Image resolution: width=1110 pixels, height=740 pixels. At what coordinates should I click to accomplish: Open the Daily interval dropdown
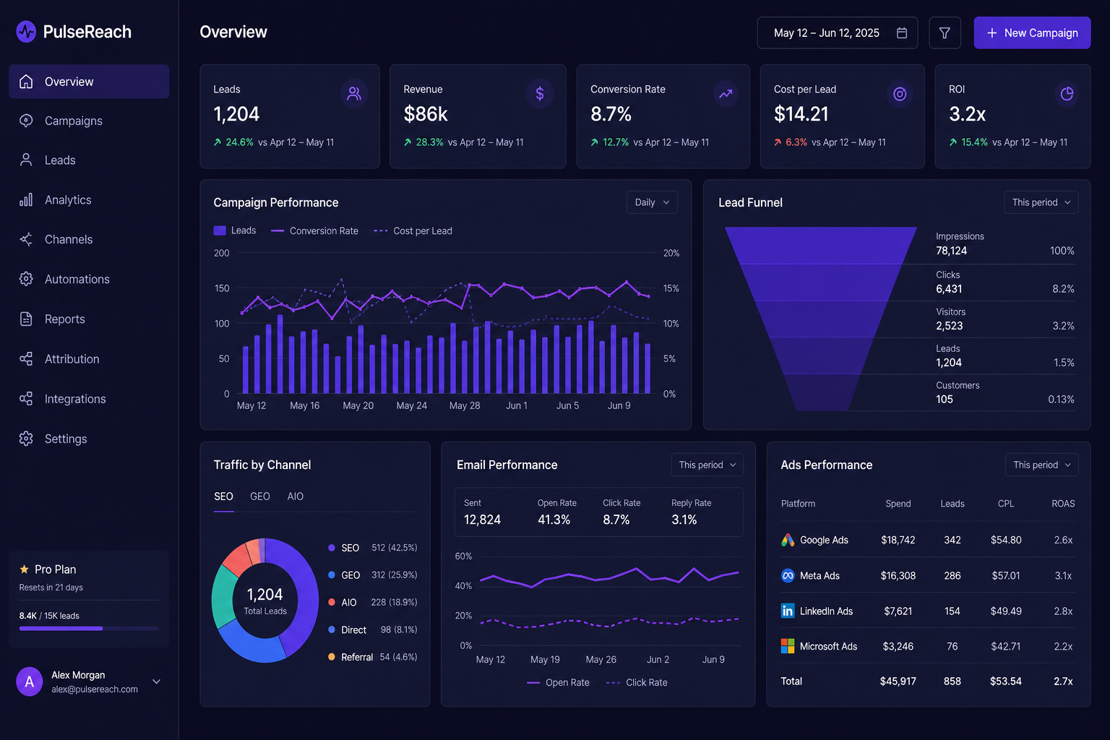point(652,202)
